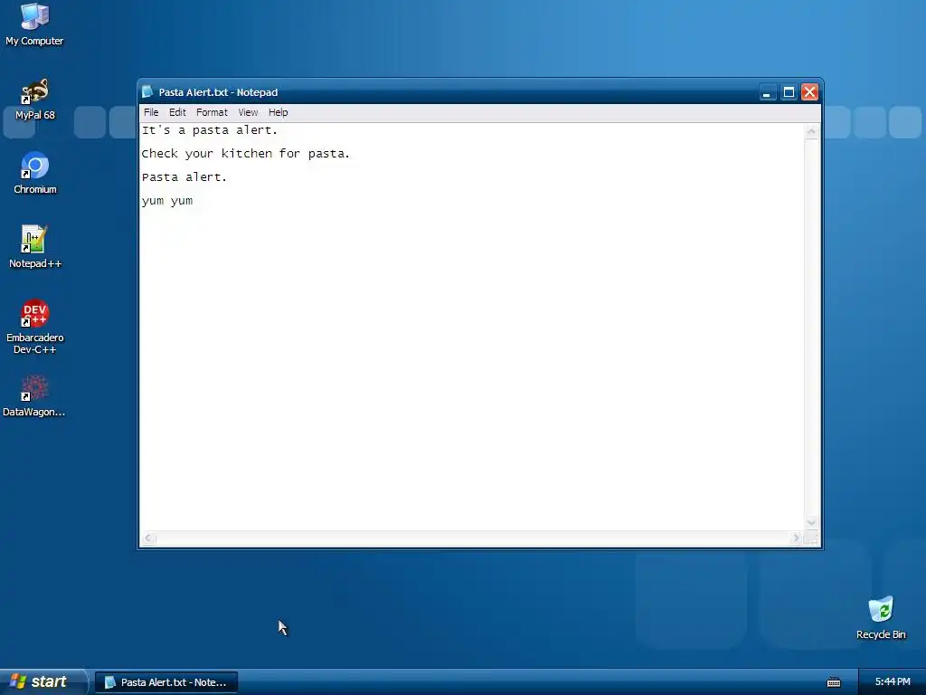Click the vertical scrollbar down arrow
Screen dimensions: 926x695
[x=811, y=522]
